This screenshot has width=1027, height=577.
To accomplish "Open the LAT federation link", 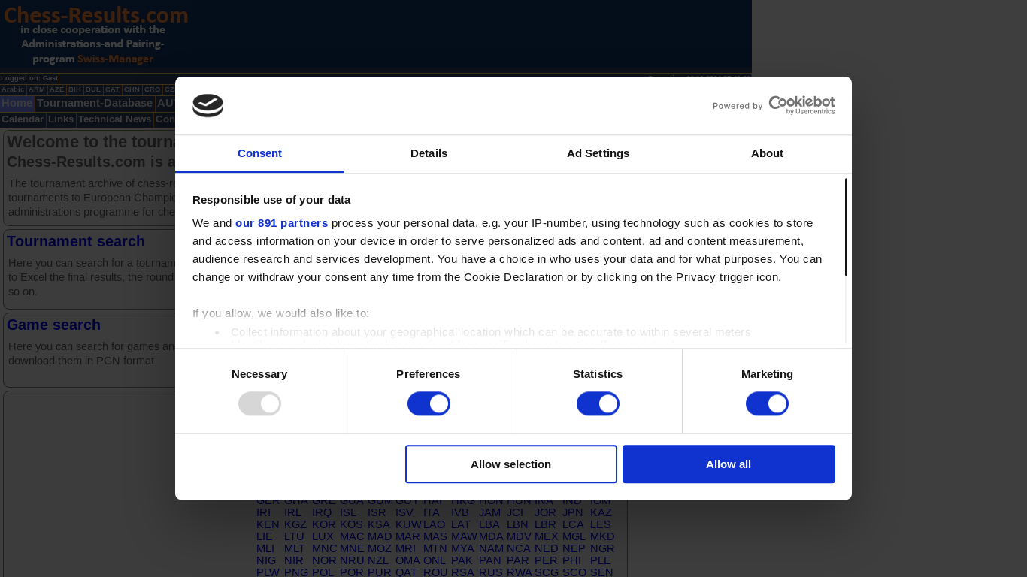I will pos(461,524).
